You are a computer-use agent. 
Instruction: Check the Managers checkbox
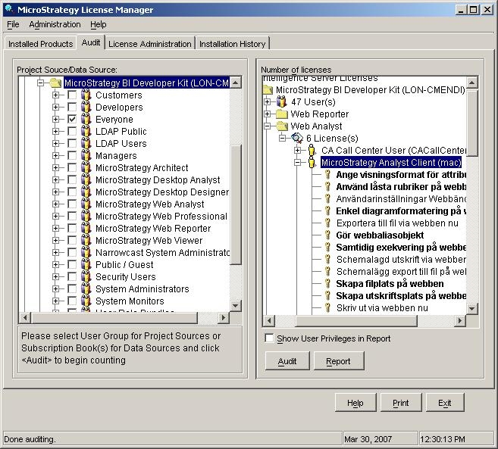72,155
